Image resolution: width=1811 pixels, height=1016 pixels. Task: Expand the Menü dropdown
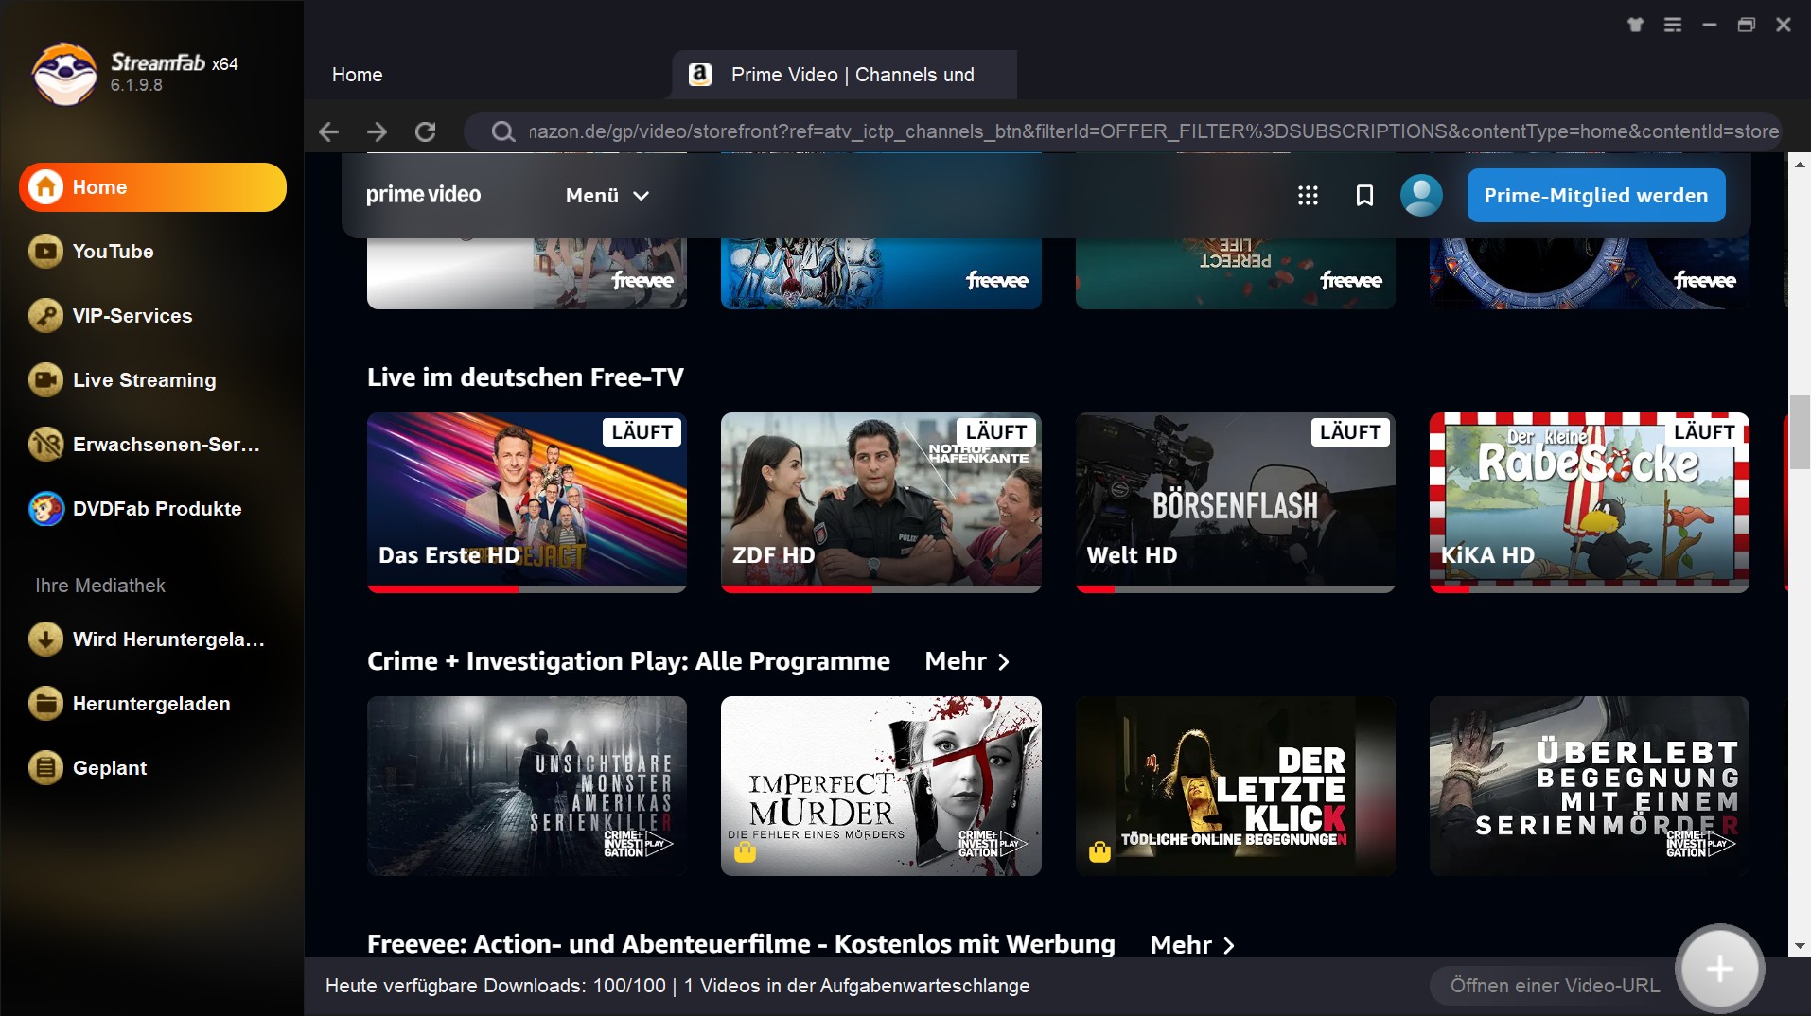pos(607,196)
